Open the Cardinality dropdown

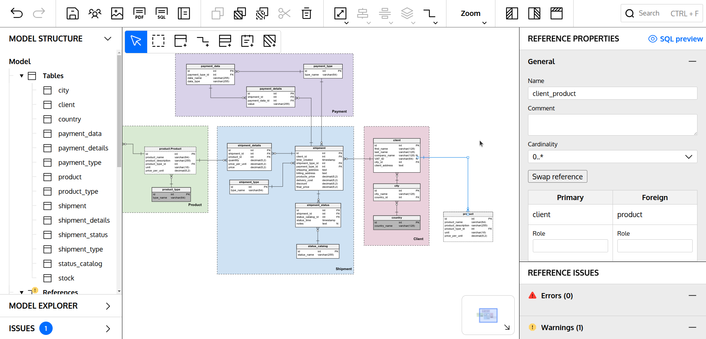pos(613,157)
